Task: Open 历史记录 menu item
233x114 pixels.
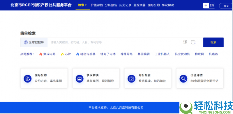Action: click(125, 5)
